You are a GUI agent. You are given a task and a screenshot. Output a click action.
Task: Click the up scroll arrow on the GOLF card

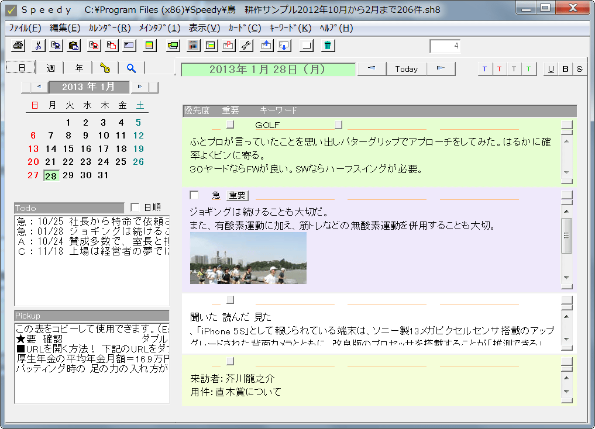click(566, 141)
